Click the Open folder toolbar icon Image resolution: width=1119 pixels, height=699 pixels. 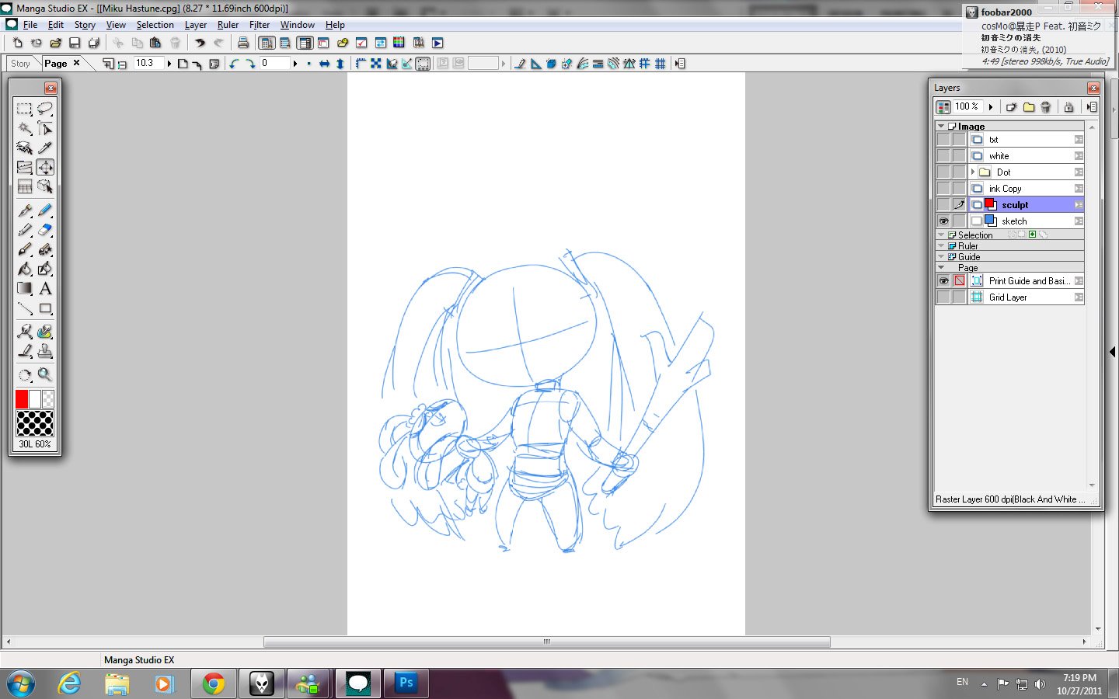pos(55,43)
